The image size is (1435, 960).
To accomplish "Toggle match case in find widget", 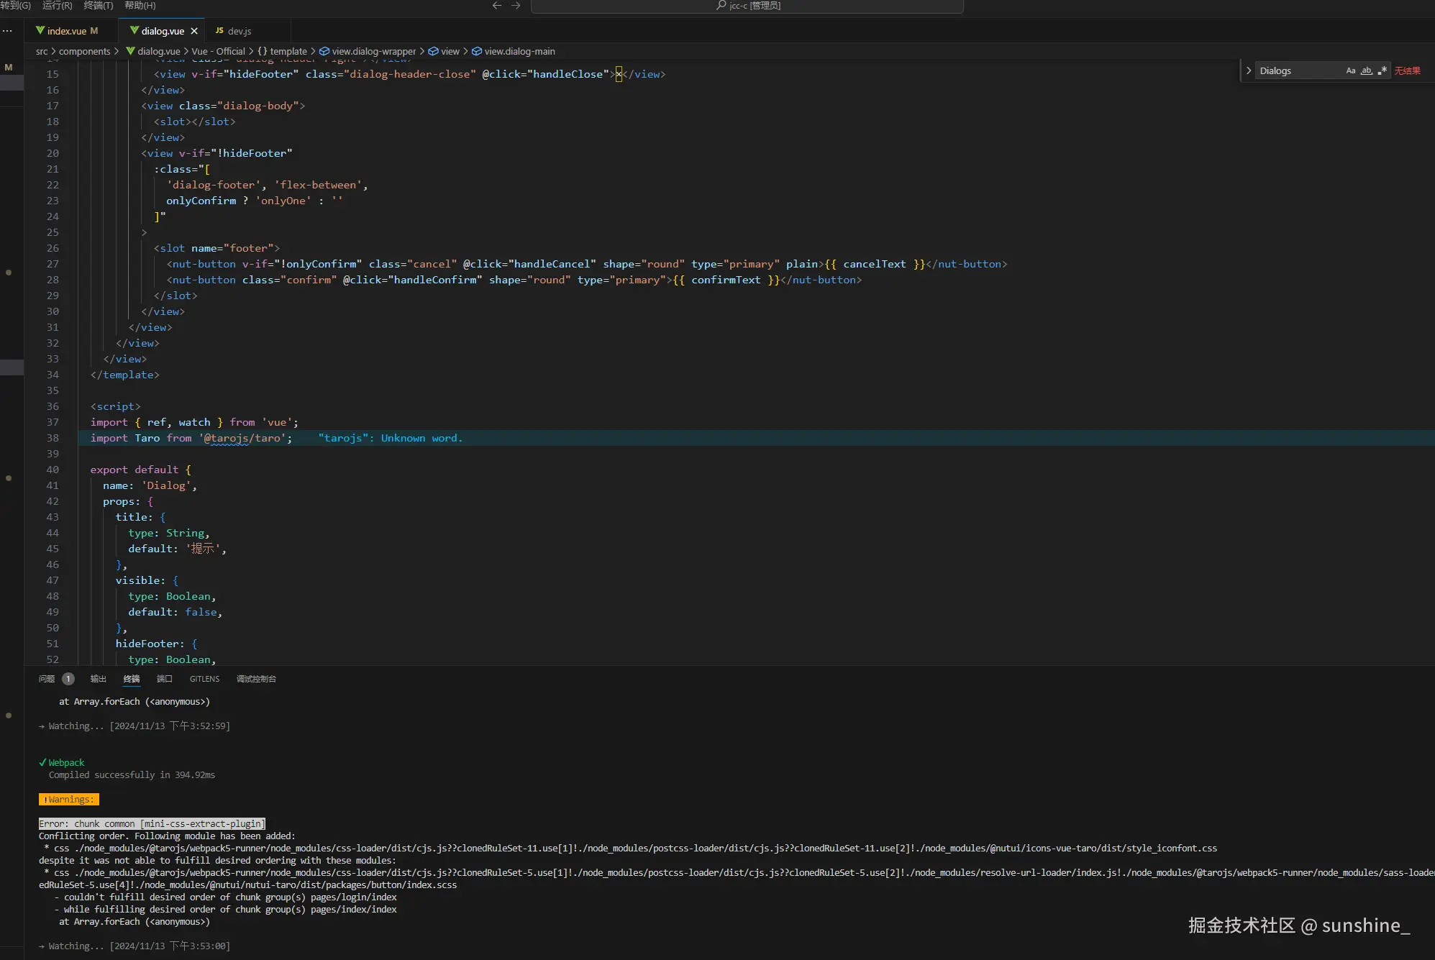I will point(1350,70).
